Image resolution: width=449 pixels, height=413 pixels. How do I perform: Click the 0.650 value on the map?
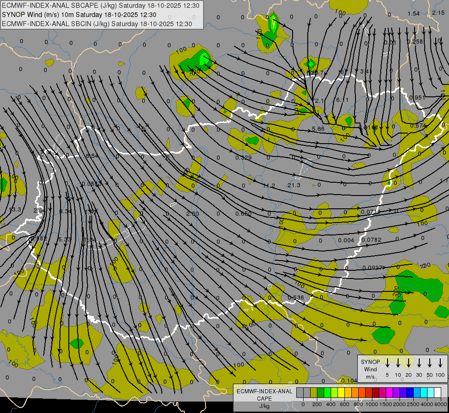[x=244, y=213]
